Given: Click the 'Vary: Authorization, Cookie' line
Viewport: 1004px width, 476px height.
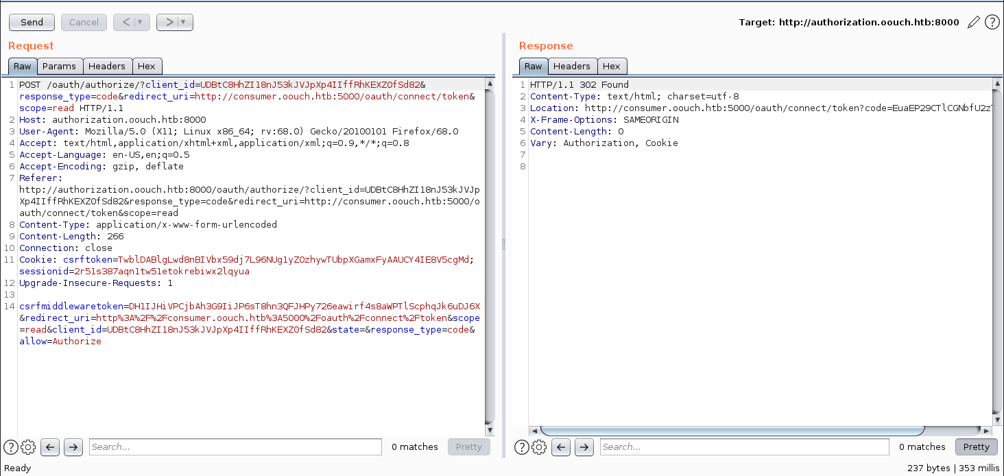Looking at the screenshot, I should (604, 143).
